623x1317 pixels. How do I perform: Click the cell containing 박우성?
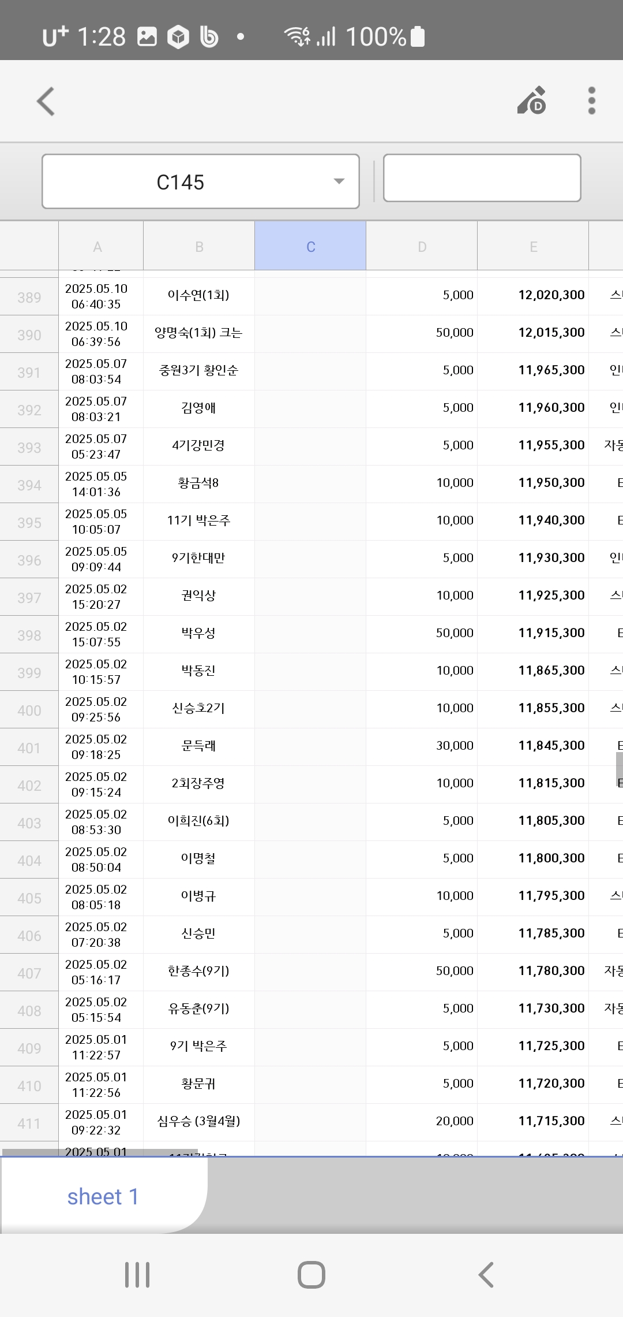[198, 633]
